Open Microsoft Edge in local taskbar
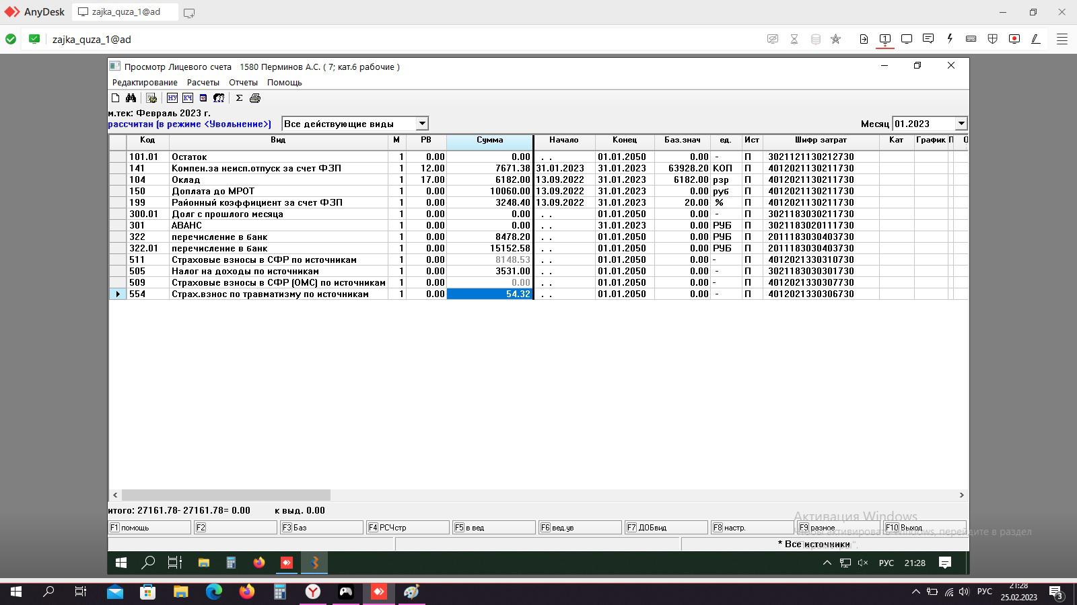Viewport: 1077px width, 605px height. [214, 592]
